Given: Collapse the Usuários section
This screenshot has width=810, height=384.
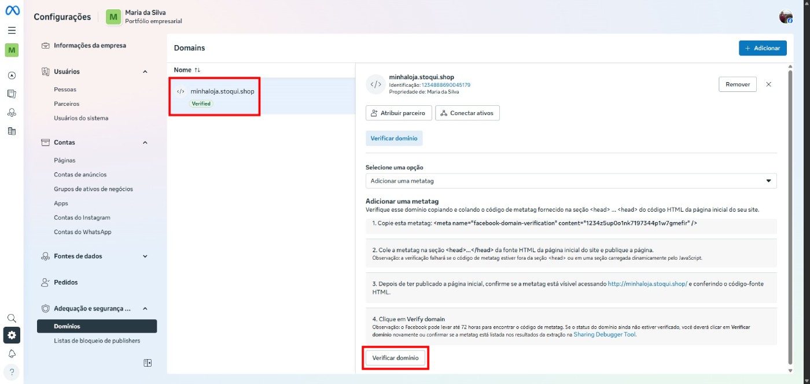Looking at the screenshot, I should 145,72.
